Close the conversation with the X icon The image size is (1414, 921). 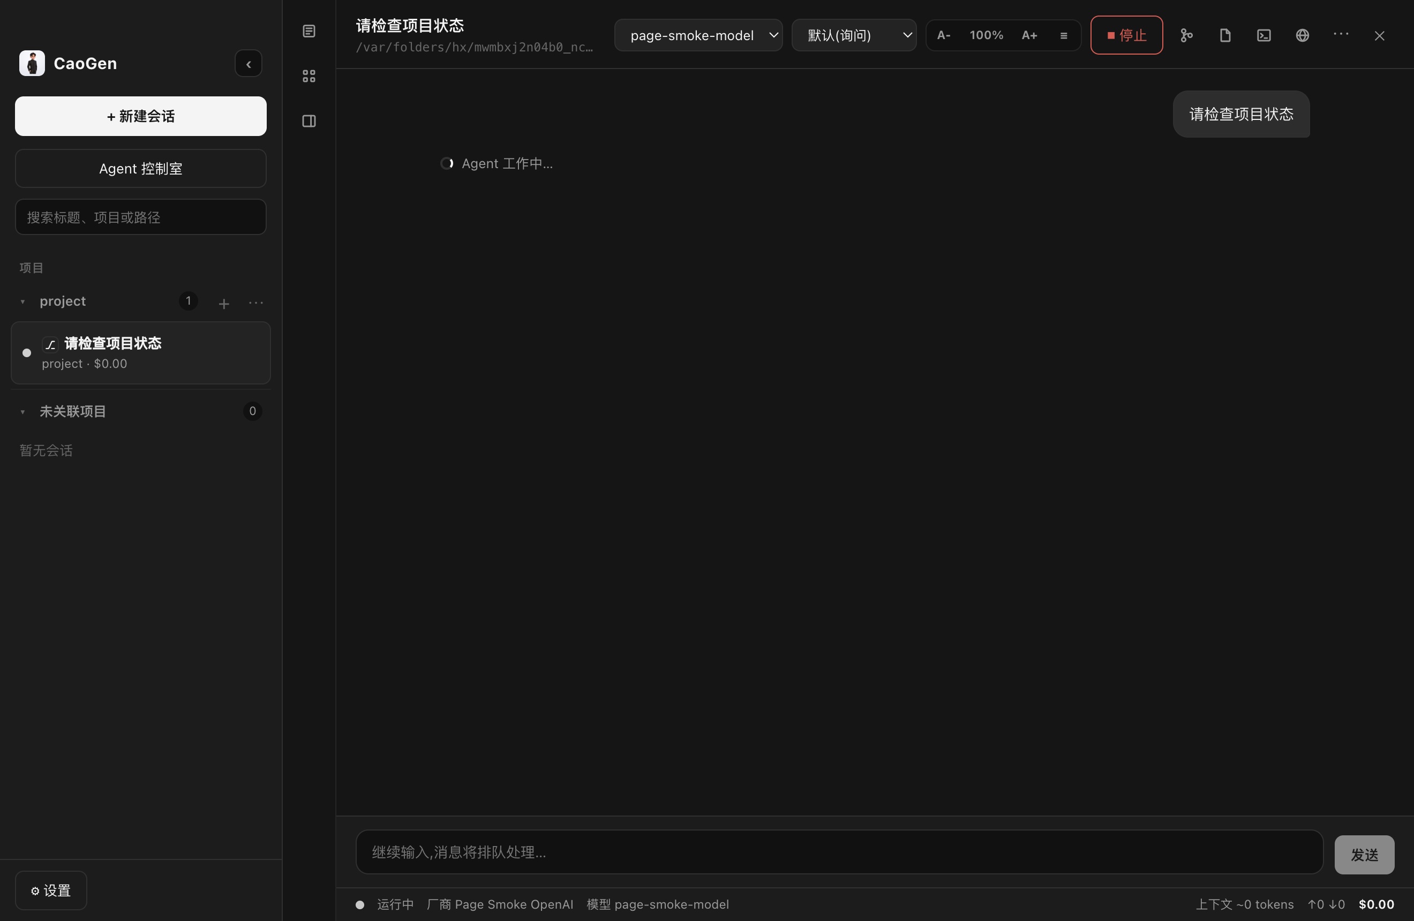(x=1380, y=36)
